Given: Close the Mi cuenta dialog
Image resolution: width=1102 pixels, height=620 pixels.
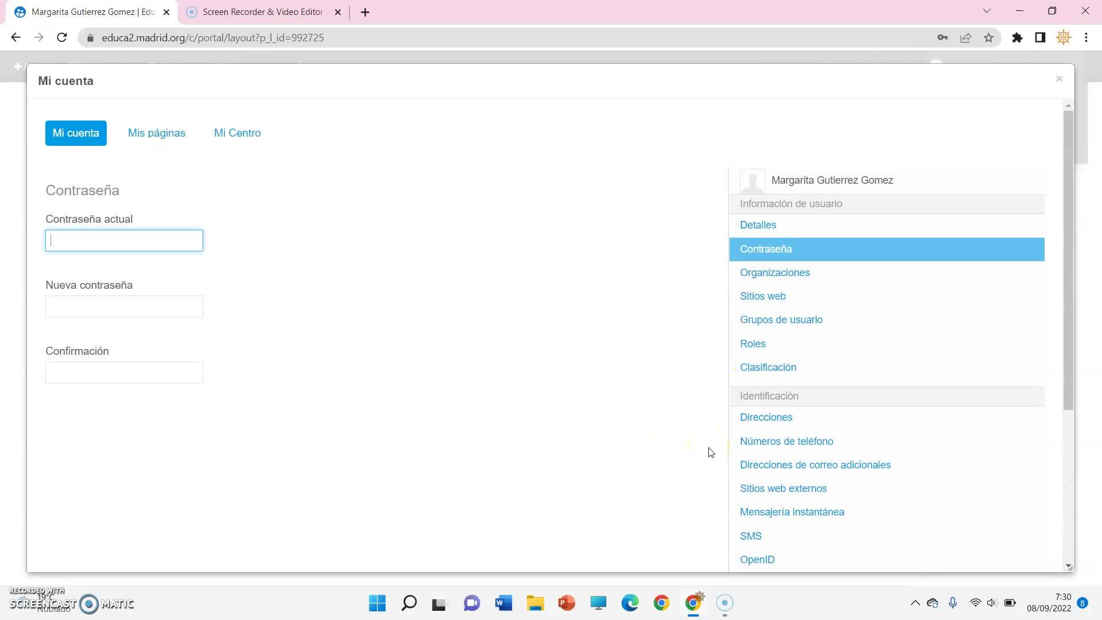Looking at the screenshot, I should pos(1059,79).
